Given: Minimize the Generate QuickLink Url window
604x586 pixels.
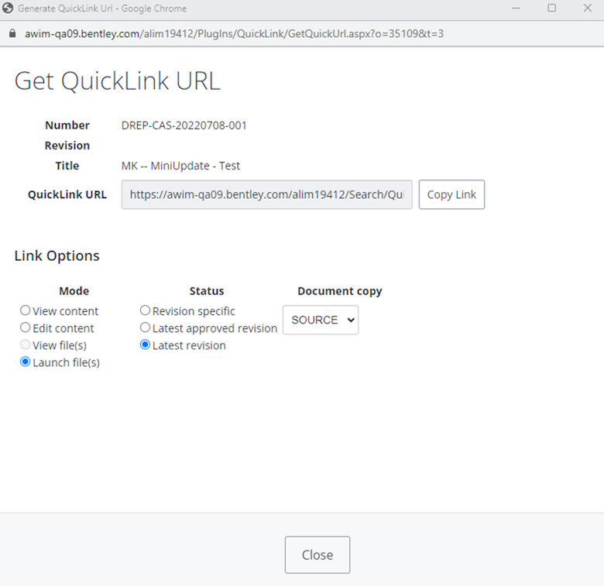Looking at the screenshot, I should 515,9.
